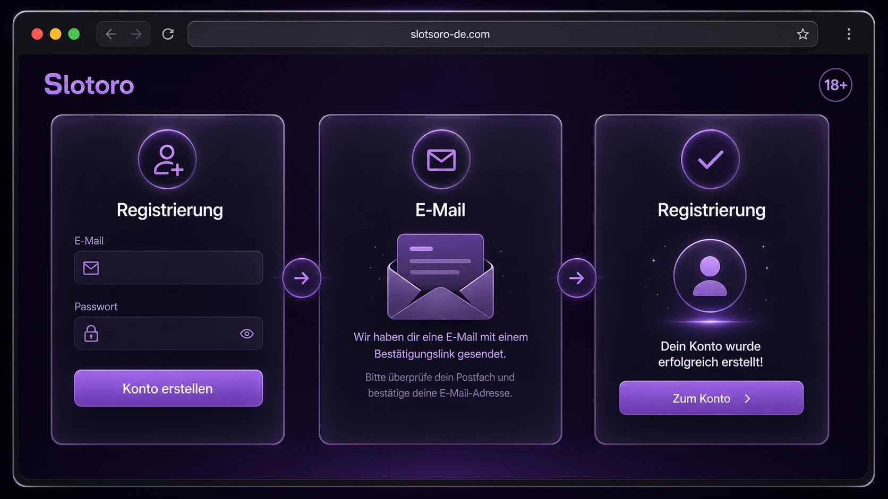The height and width of the screenshot is (499, 888).
Task: Bookmark the page with the star icon
Action: pos(802,34)
